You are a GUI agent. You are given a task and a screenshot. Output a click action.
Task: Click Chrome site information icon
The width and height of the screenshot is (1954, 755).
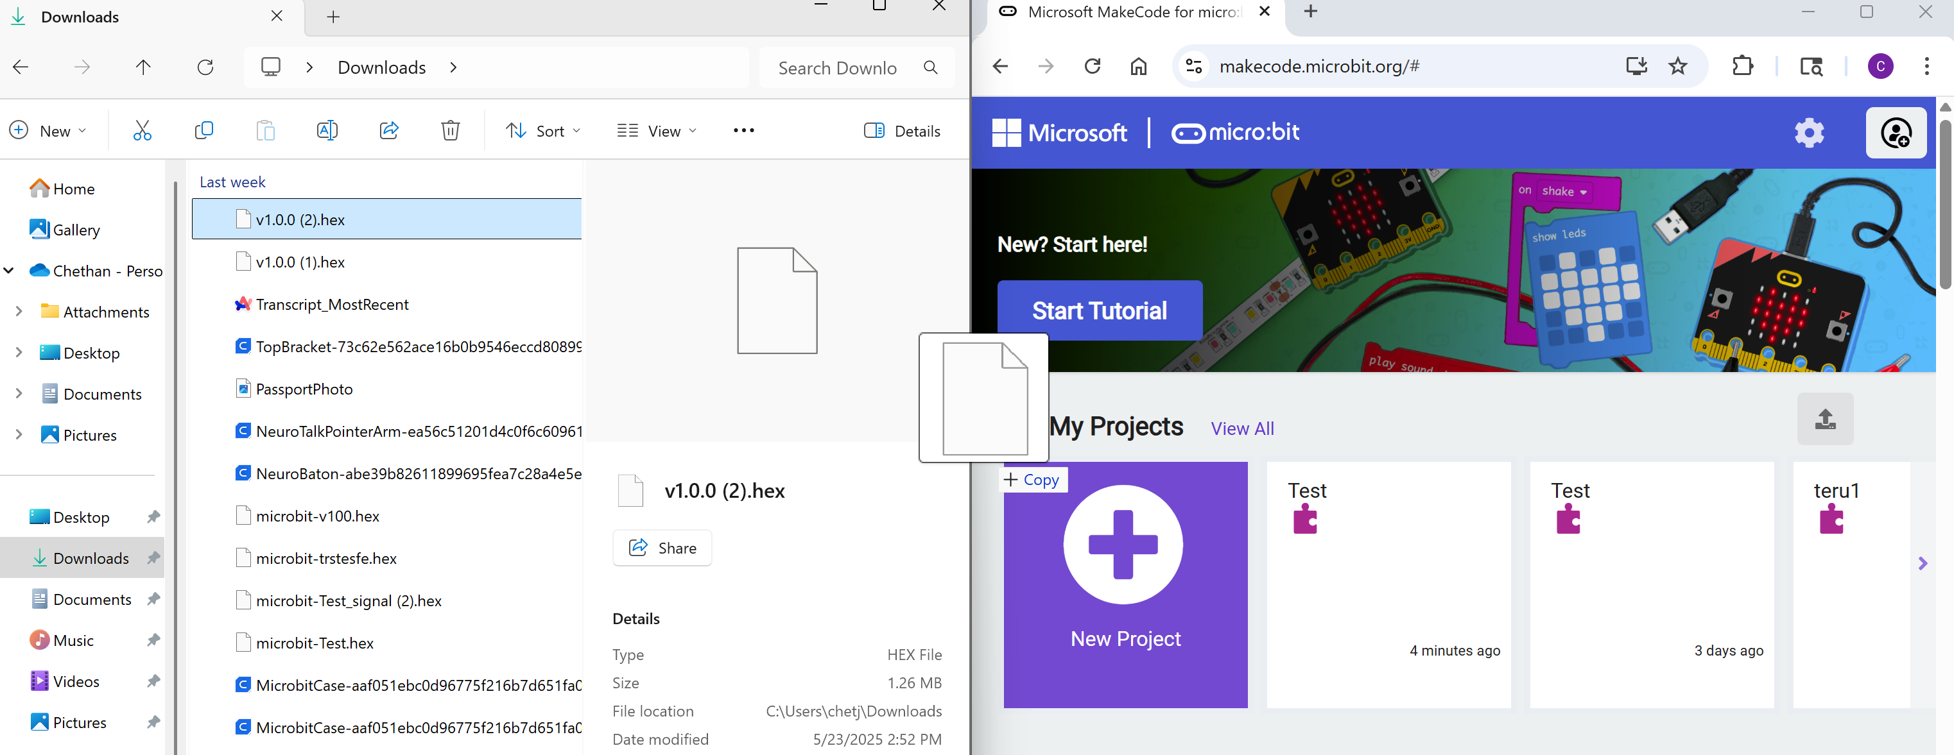point(1194,66)
